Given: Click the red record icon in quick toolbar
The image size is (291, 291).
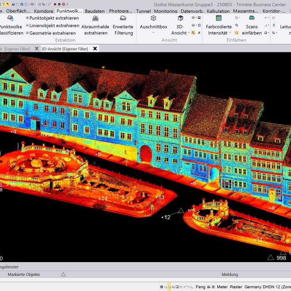Looking at the screenshot, I should [x=55, y=4].
